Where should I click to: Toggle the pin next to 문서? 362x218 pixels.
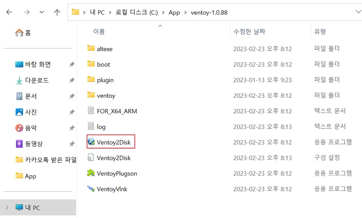pos(72,96)
